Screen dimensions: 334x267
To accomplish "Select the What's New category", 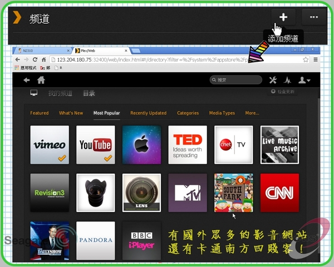I will click(x=71, y=113).
